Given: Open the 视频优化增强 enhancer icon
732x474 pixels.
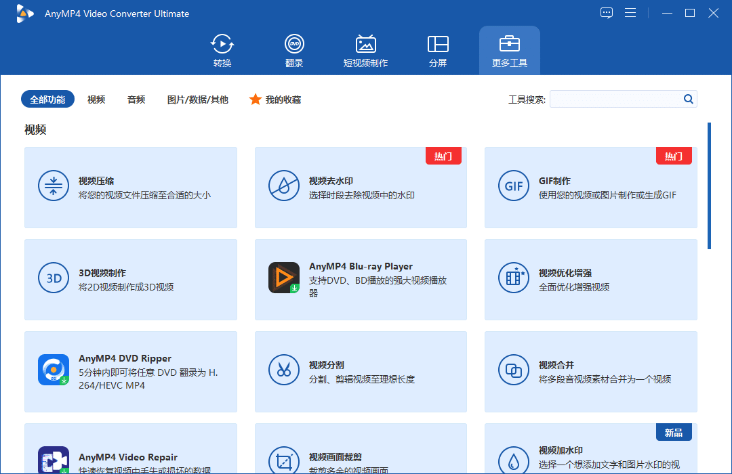Looking at the screenshot, I should coord(513,278).
